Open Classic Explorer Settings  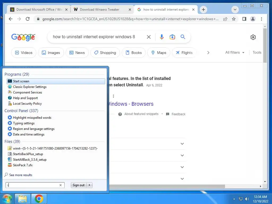point(30,87)
